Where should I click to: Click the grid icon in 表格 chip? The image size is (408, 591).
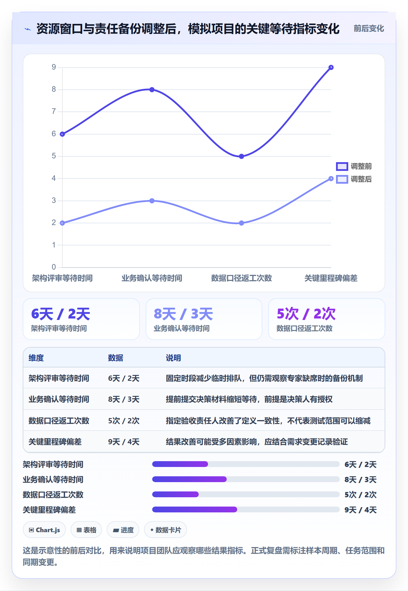[79, 530]
